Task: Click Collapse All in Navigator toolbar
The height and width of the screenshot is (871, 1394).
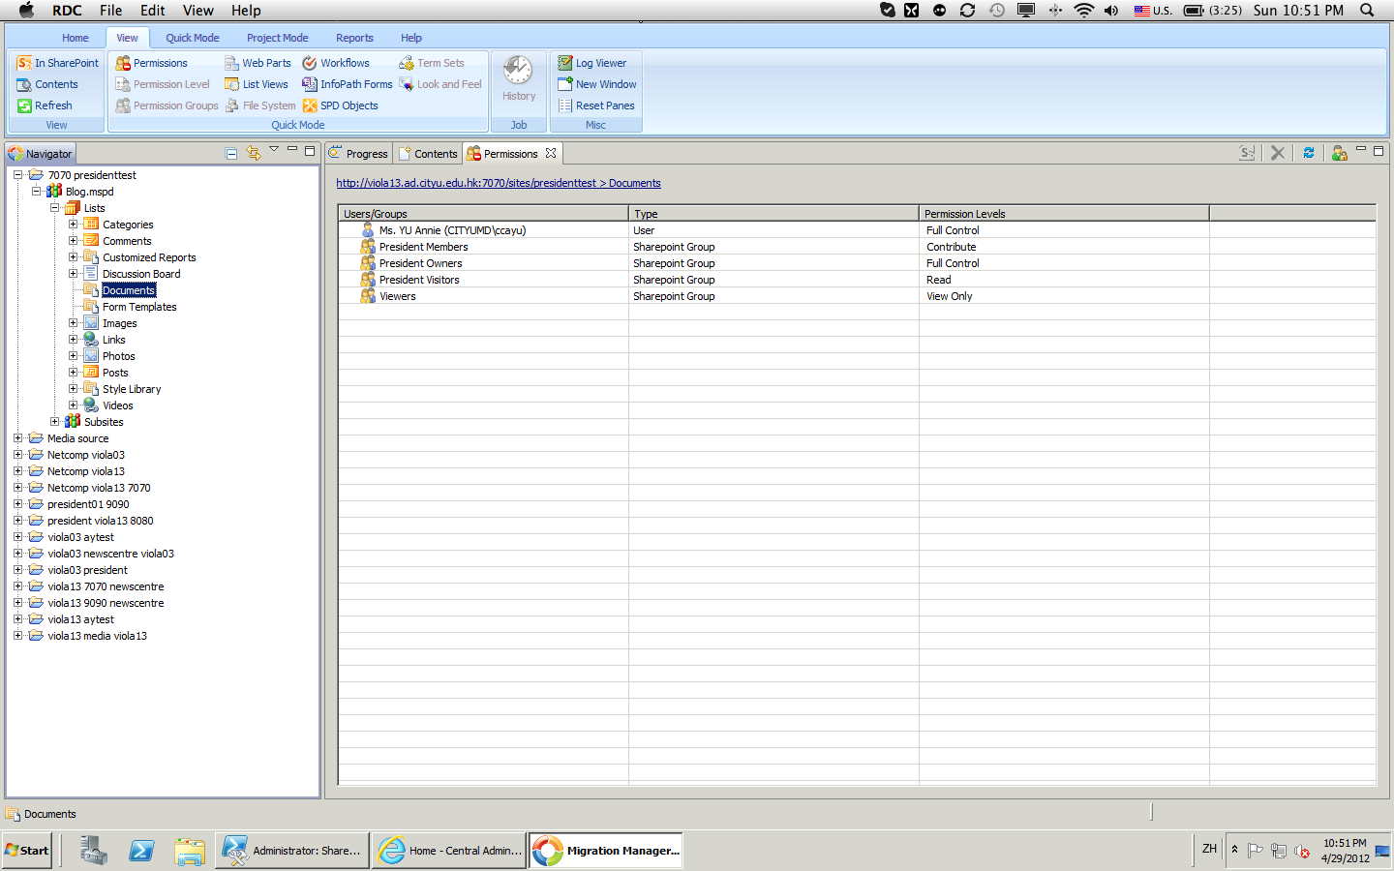Action: 231,153
